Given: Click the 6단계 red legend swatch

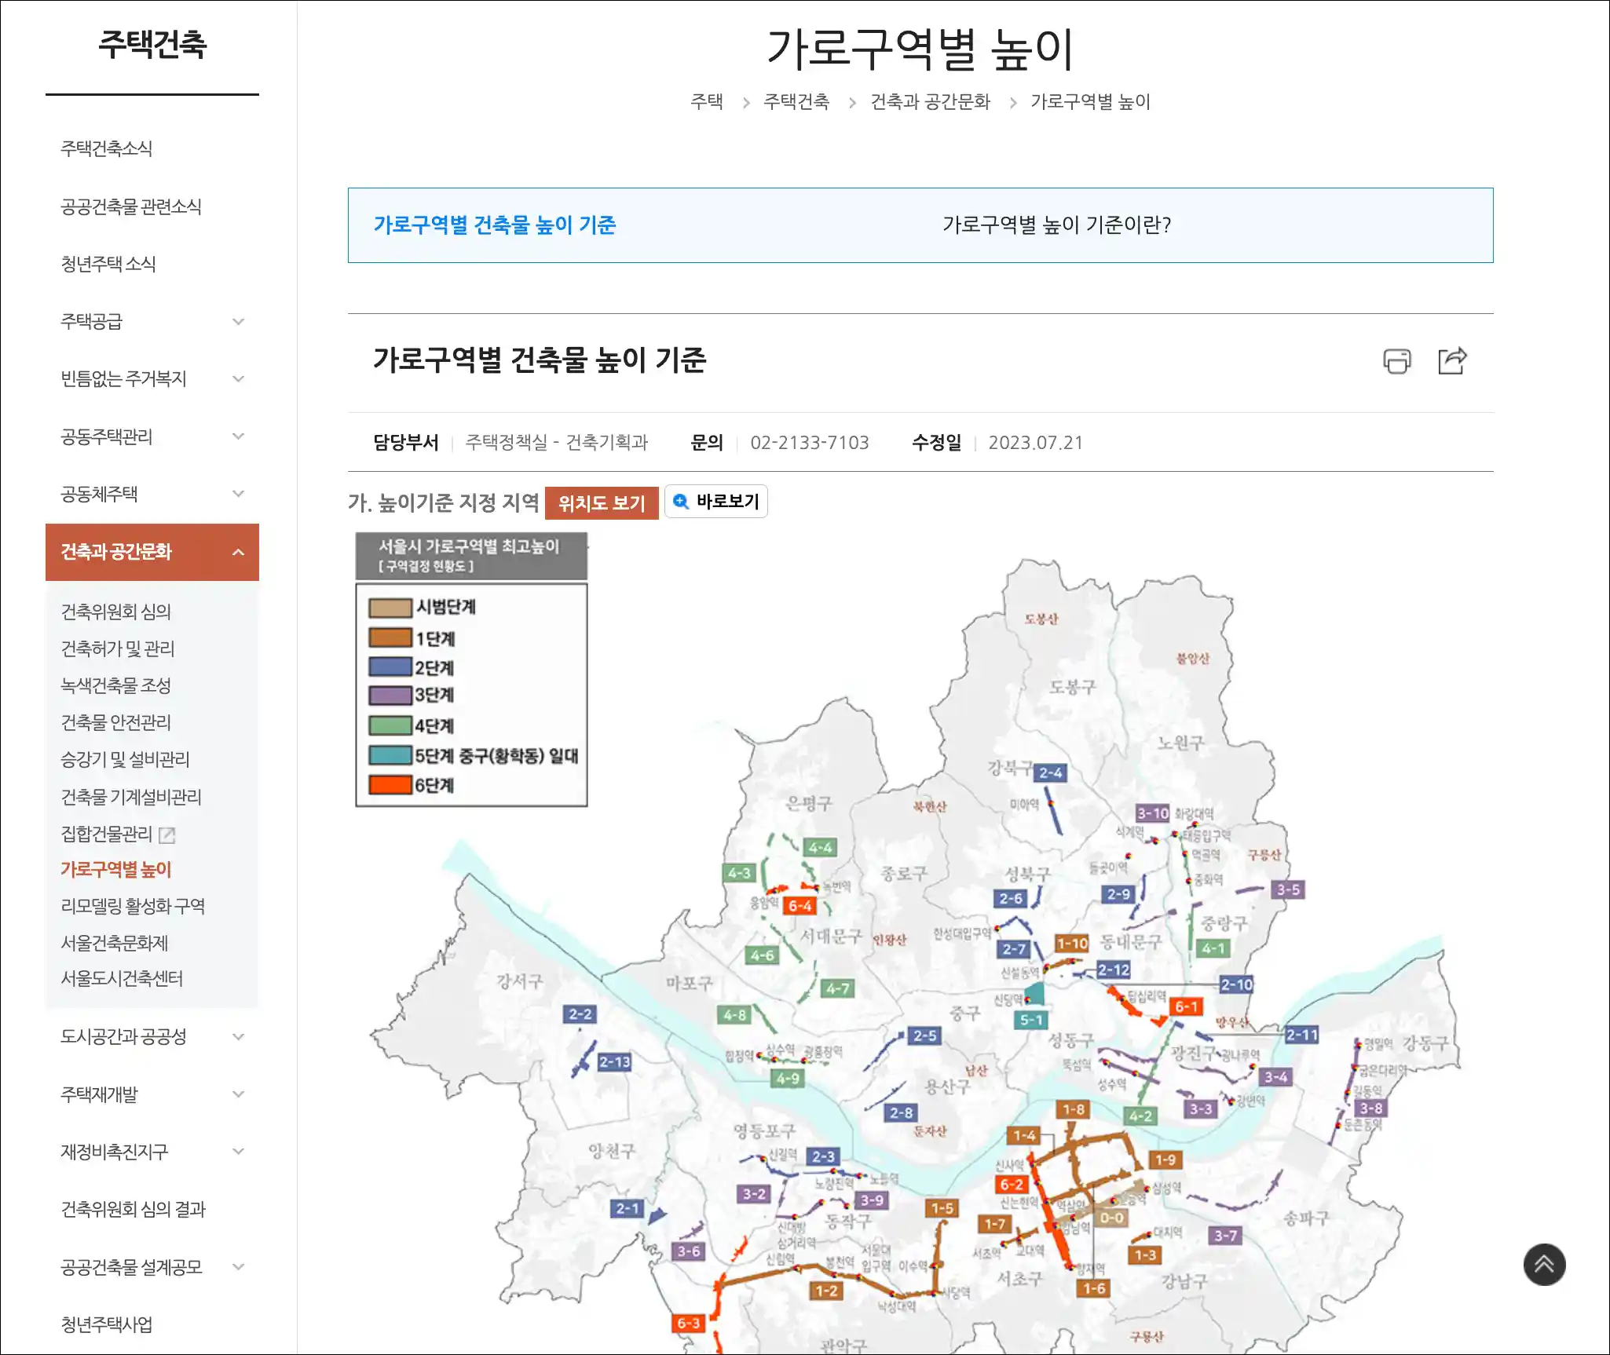Looking at the screenshot, I should pos(390,785).
